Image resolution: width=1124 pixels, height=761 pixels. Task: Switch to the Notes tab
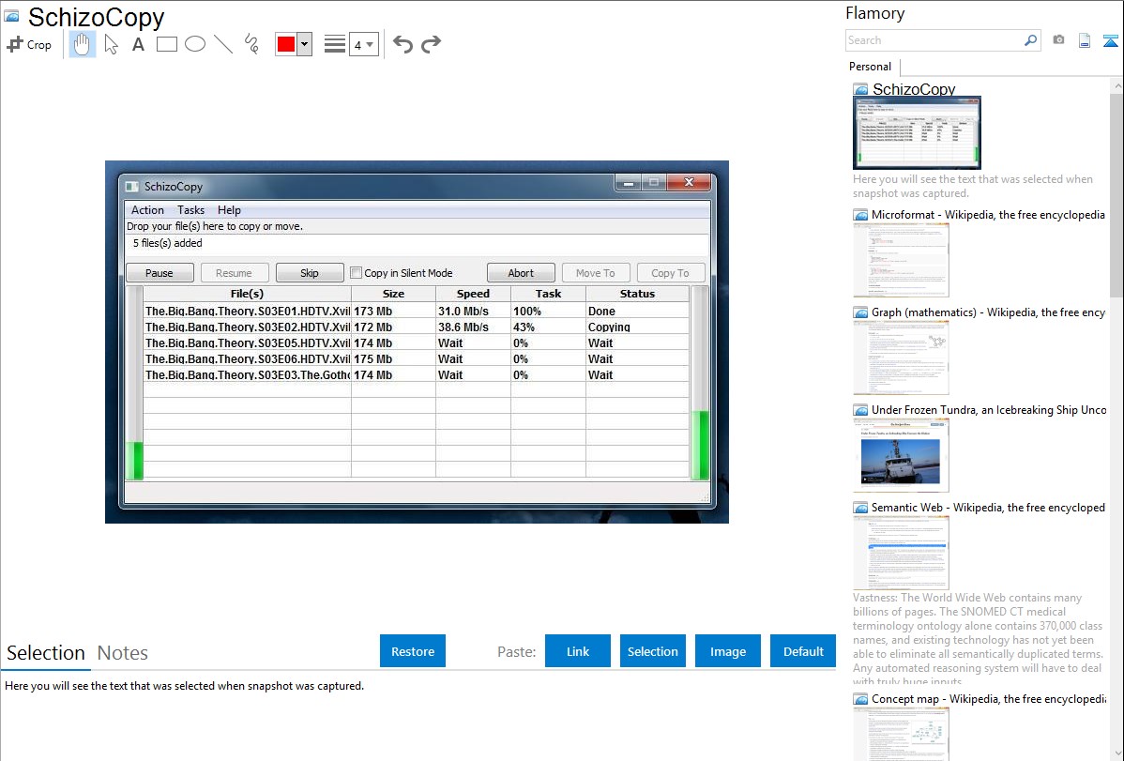click(123, 653)
